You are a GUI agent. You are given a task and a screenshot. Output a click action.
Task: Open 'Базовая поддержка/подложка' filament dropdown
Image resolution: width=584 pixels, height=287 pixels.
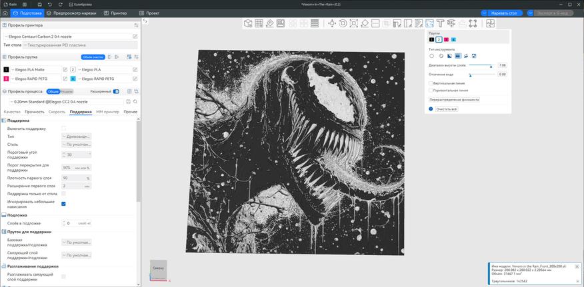(x=77, y=242)
